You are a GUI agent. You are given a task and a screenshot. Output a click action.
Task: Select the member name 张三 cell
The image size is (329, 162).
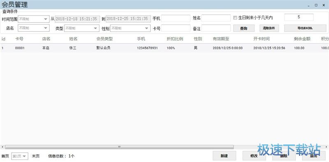click(73, 48)
